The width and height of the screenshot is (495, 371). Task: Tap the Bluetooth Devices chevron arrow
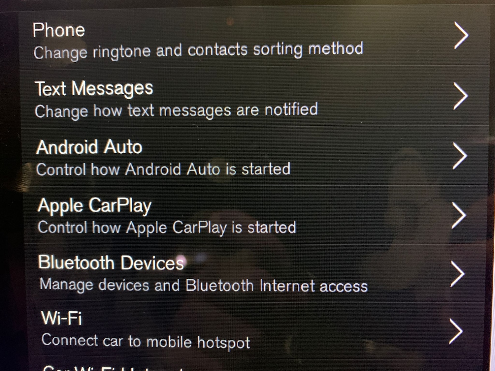(458, 274)
